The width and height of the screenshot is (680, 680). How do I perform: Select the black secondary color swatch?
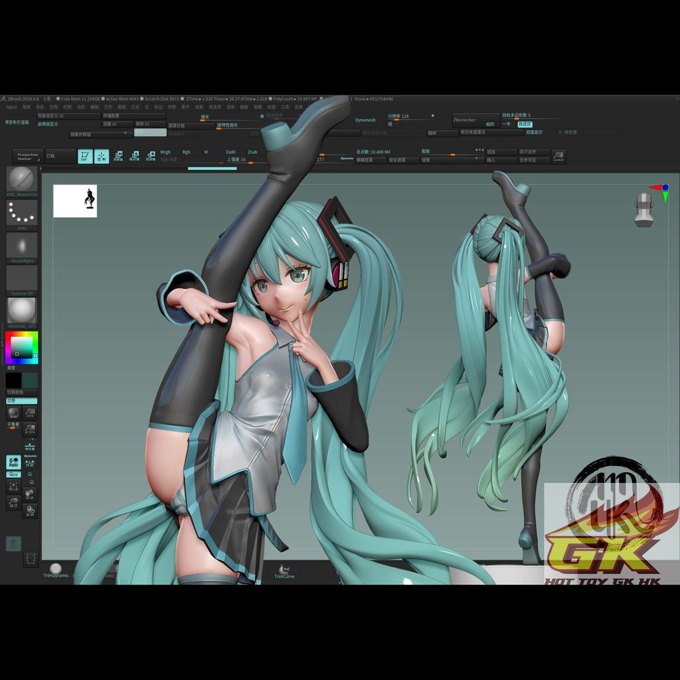(13, 381)
